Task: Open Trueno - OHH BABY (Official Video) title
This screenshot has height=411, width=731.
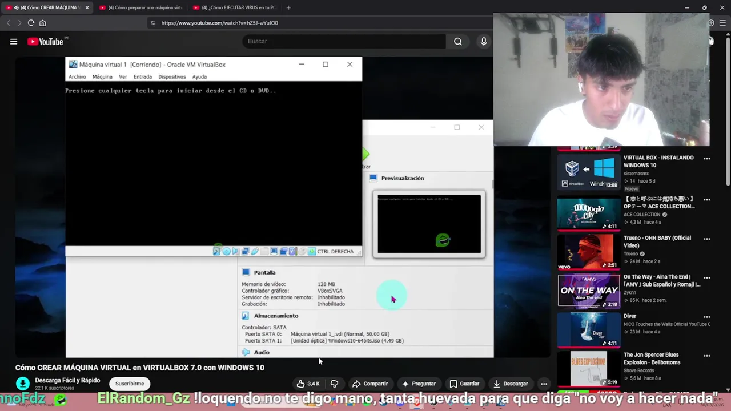Action: coord(657,241)
